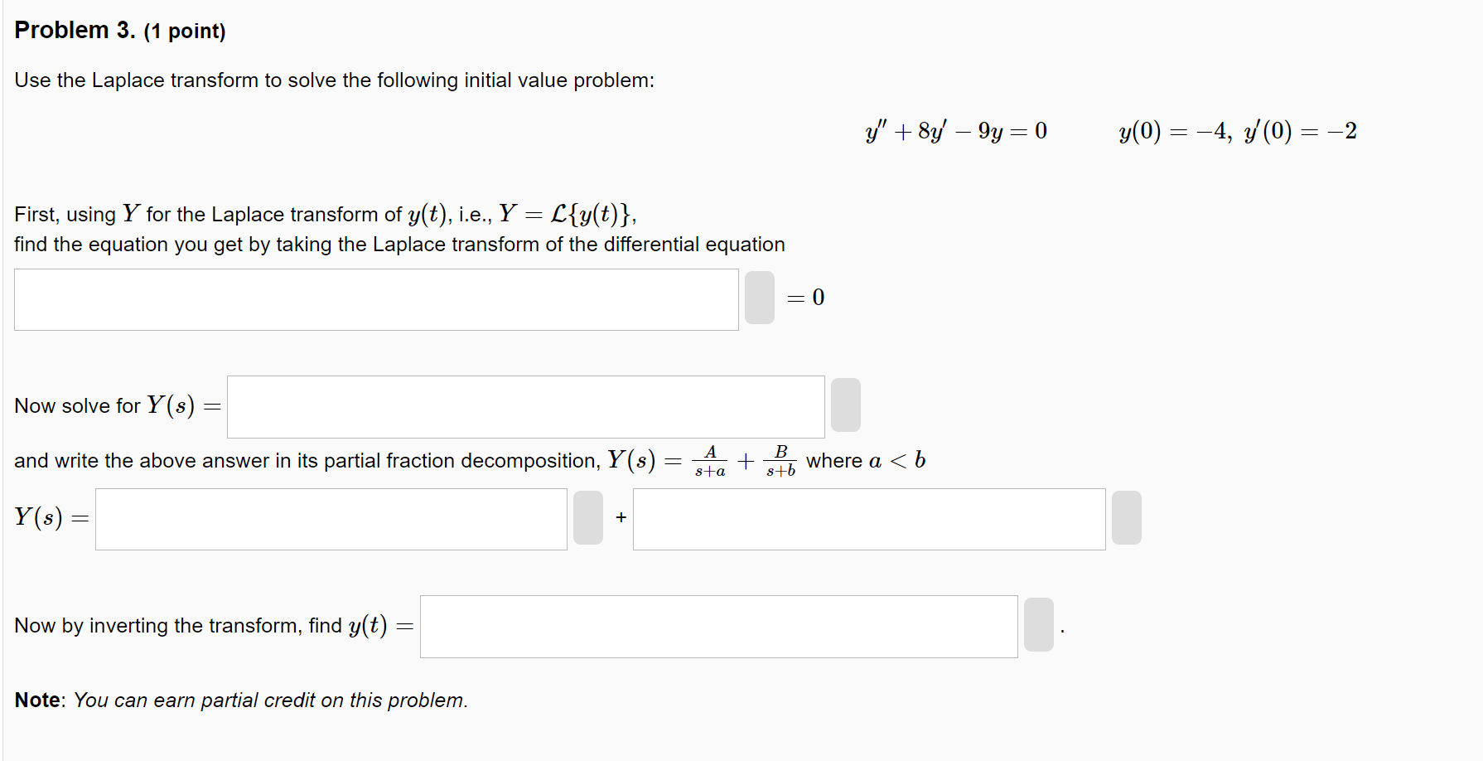1483x761 pixels.
Task: Click the gray editor button after second partial fraction field
Action: 1126,517
